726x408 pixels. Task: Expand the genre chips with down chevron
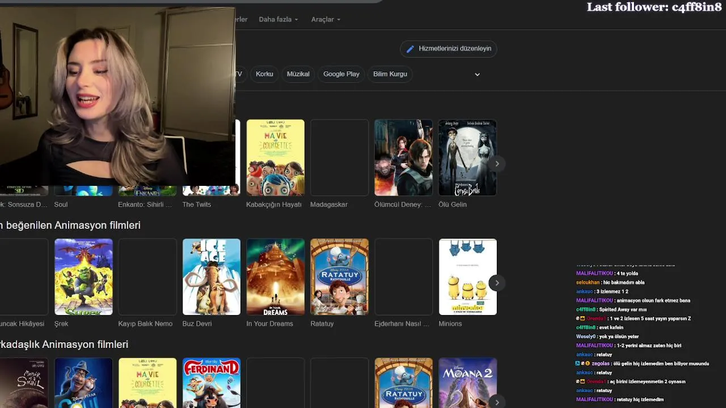click(477, 74)
